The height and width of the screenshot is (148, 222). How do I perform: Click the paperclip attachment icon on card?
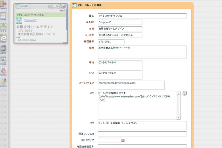pyautogui.click(x=64, y=7)
